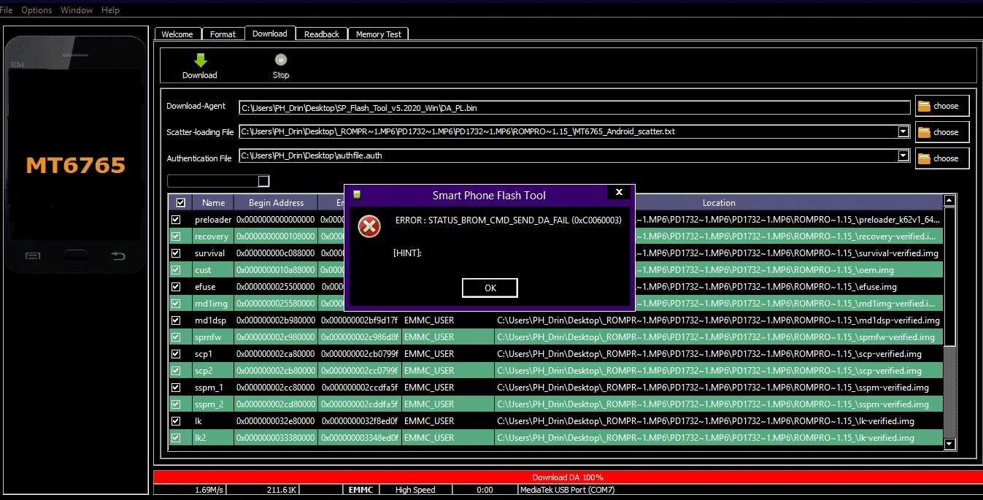Click the folder icon beside Scatter-loading File choose
This screenshot has width=983, height=500.
point(925,132)
